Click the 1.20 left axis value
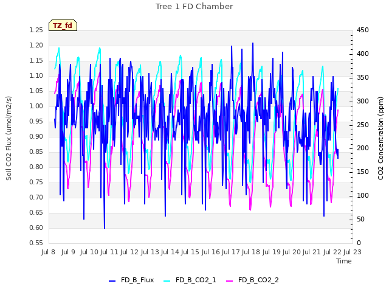The height and width of the screenshot is (292, 389). (x=36, y=46)
